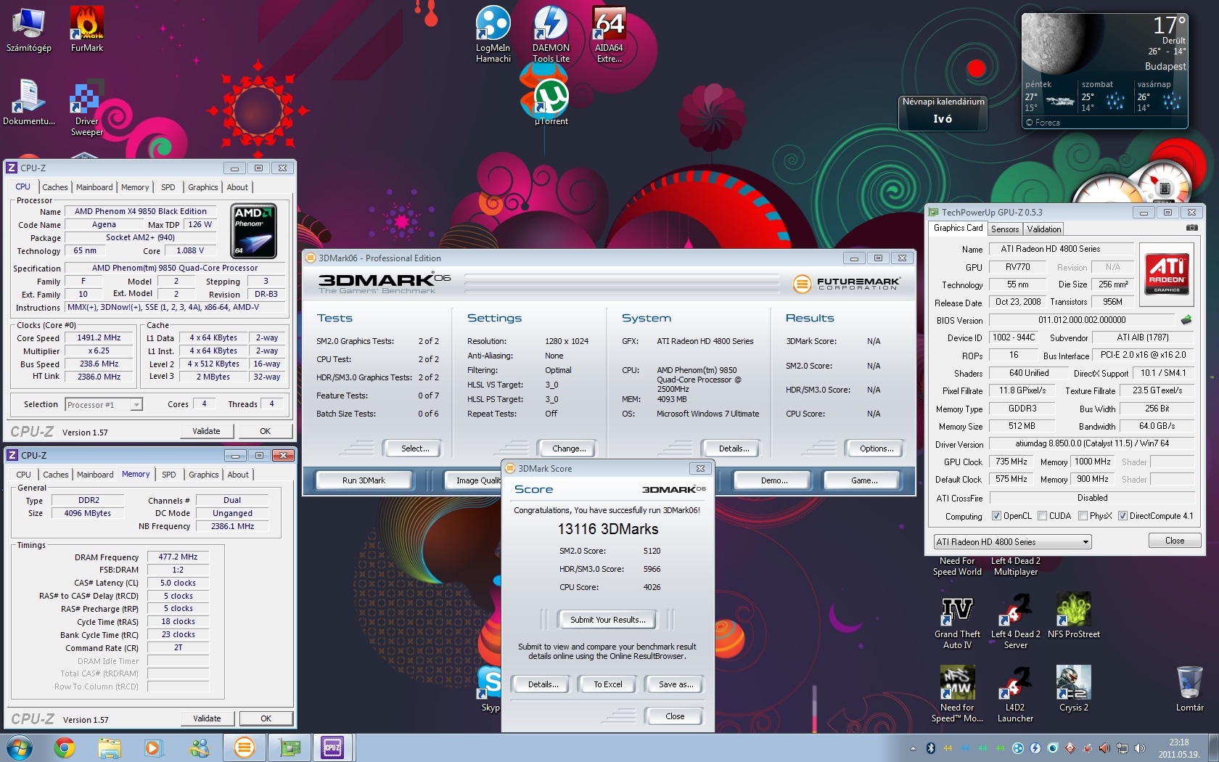1219x762 pixels.
Task: Open LogMeIn Hamachi desktop shortcut
Action: (x=493, y=34)
